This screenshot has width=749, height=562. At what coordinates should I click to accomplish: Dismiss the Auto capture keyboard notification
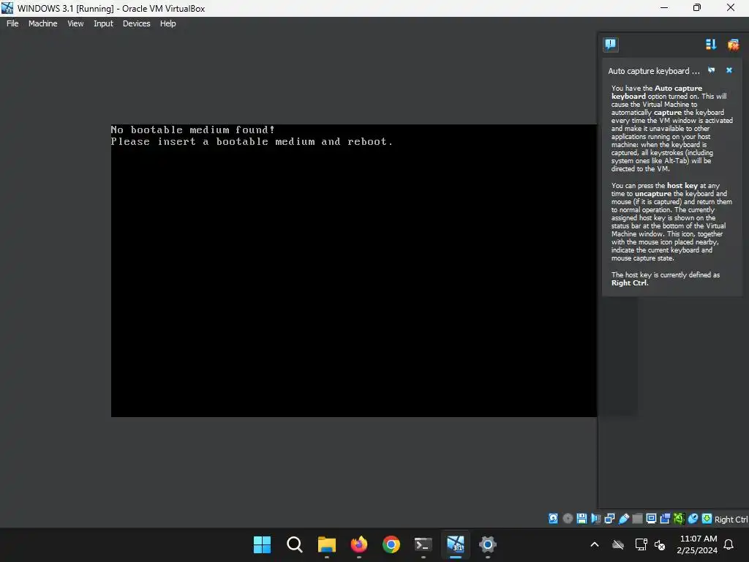click(x=729, y=70)
